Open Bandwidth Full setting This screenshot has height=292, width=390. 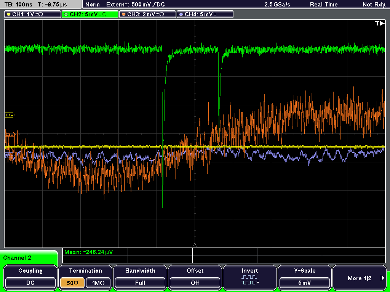click(140, 283)
